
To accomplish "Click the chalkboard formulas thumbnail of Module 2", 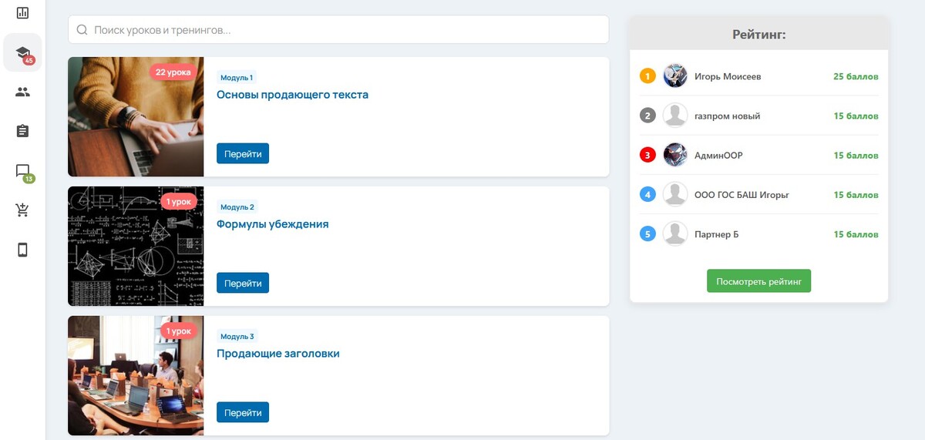I will [x=136, y=247].
